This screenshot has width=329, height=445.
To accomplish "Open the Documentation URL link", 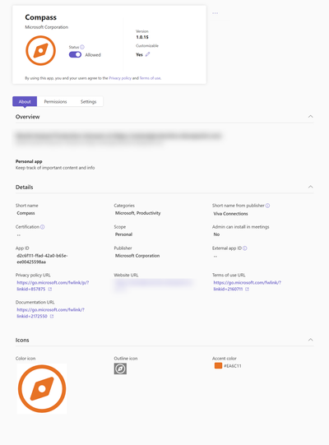I will click(50, 313).
